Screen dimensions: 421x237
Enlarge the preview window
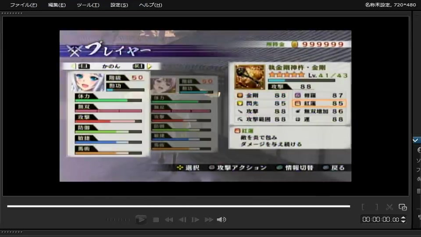[403, 207]
